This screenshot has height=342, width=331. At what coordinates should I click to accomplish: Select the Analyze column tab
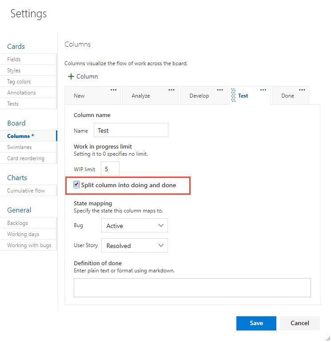point(150,95)
